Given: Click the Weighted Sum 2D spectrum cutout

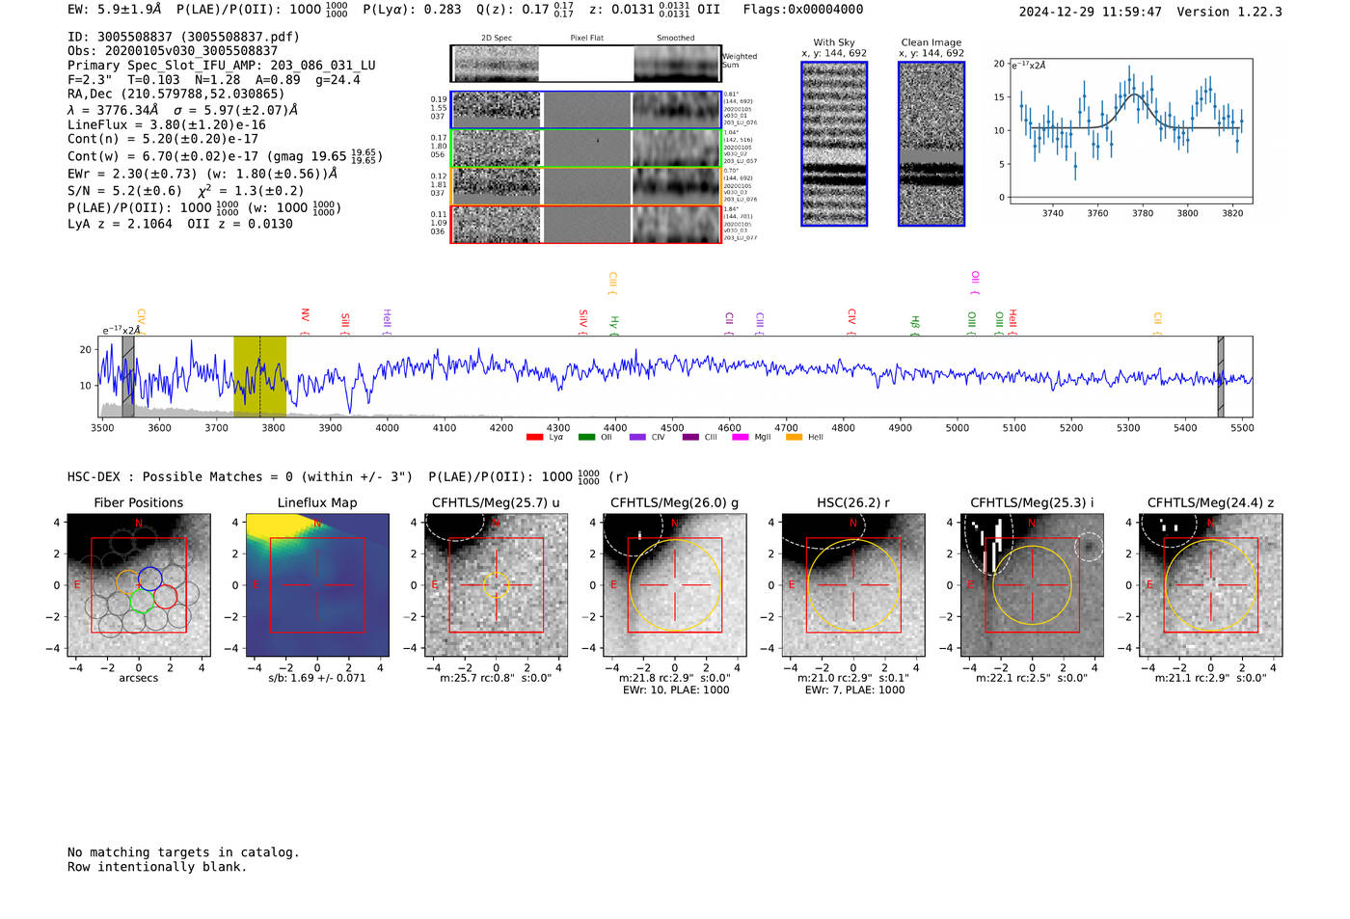Looking at the screenshot, I should 496,64.
